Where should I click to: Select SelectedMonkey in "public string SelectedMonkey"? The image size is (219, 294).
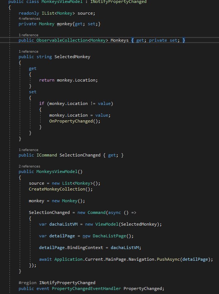[72, 57]
